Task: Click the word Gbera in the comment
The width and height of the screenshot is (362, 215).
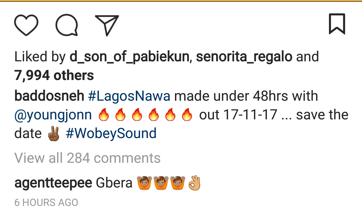Action: point(114,183)
